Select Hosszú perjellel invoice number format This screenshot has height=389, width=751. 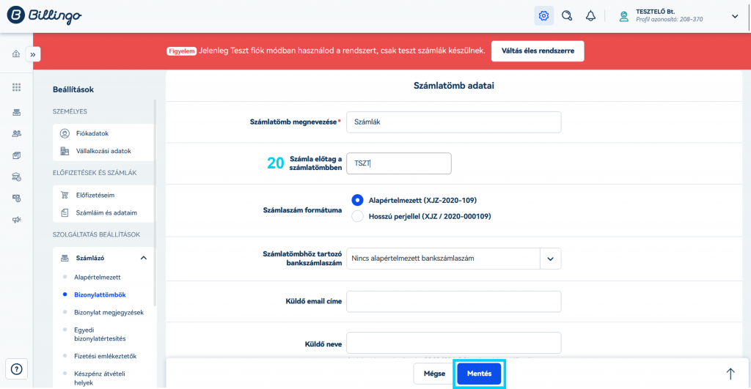(357, 216)
